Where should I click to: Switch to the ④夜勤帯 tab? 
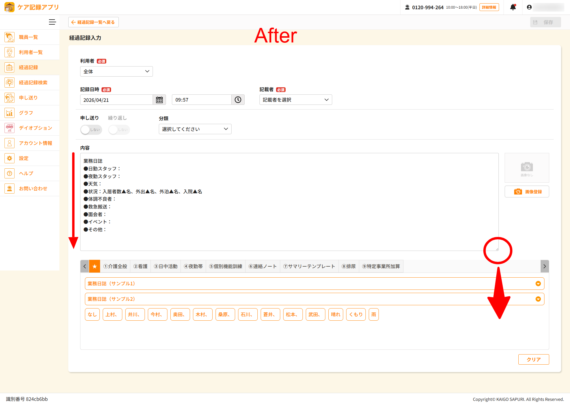[193, 266]
